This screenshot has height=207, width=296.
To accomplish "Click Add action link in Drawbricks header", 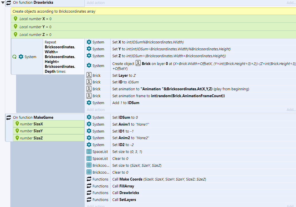I will pyautogui.click(x=96, y=3).
